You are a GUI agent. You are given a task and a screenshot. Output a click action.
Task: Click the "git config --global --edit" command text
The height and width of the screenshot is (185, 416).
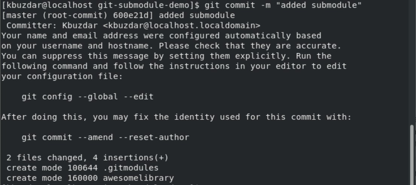pos(87,97)
